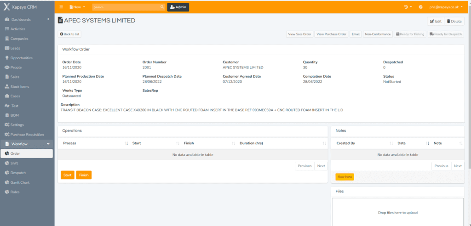Image resolution: width=471 pixels, height=226 pixels.
Task: Click the Delete button
Action: pyautogui.click(x=454, y=21)
